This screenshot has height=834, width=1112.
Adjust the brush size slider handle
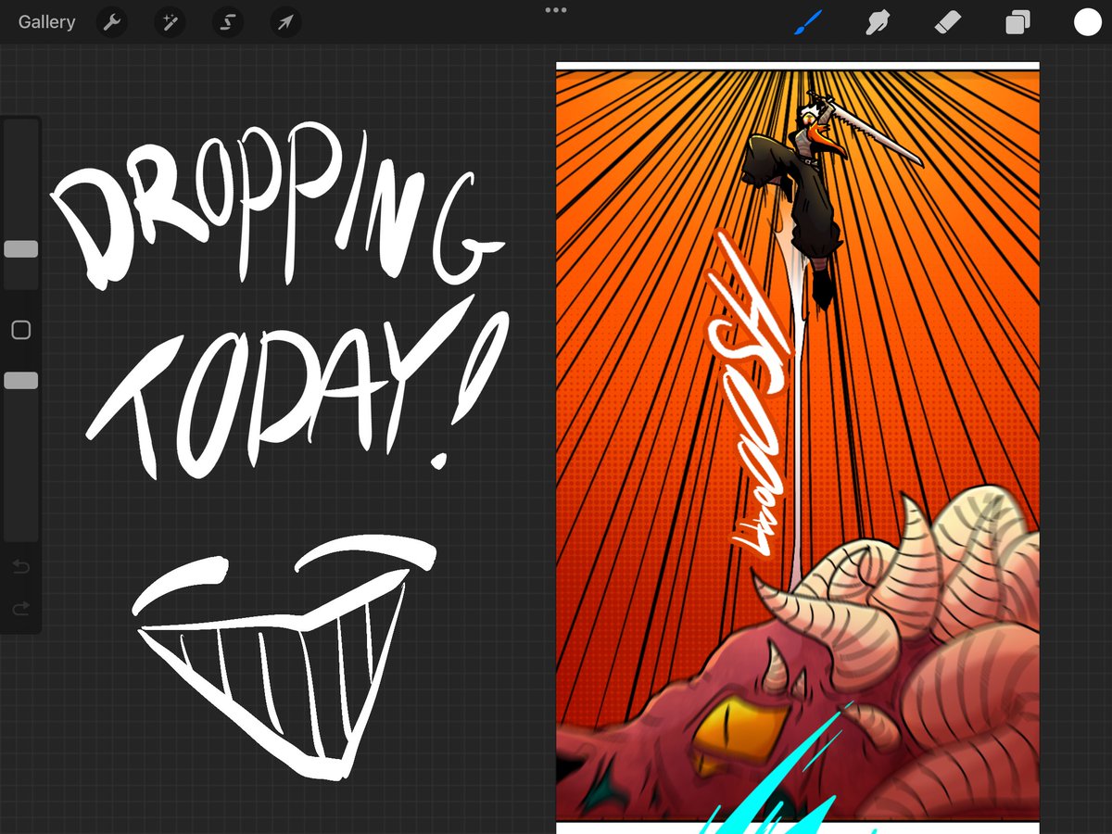click(x=20, y=249)
